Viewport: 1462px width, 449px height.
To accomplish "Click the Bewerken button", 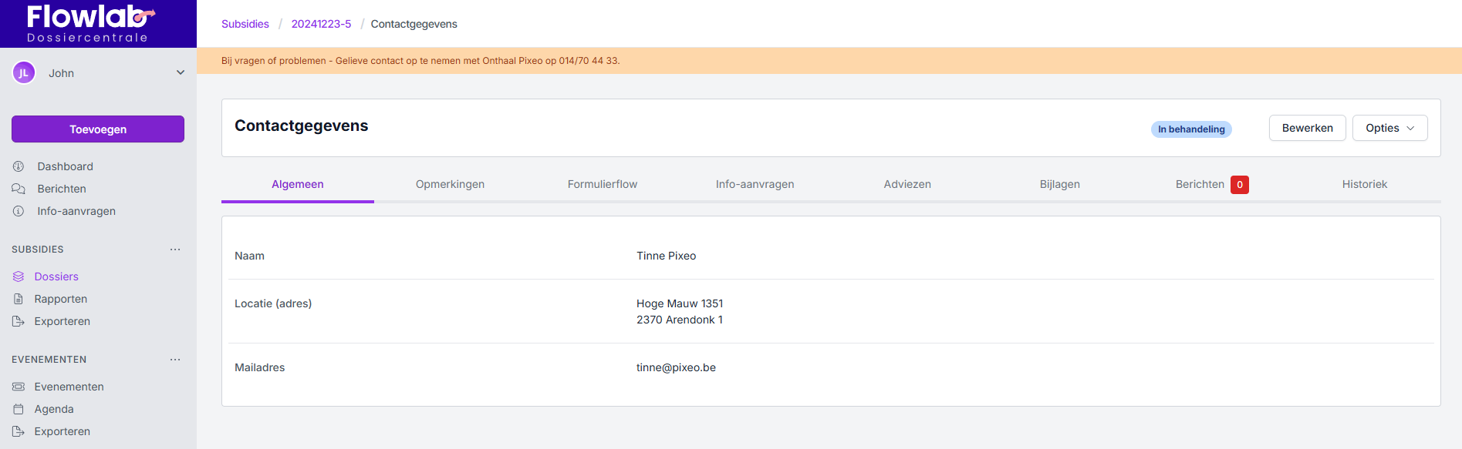I will [x=1307, y=128].
